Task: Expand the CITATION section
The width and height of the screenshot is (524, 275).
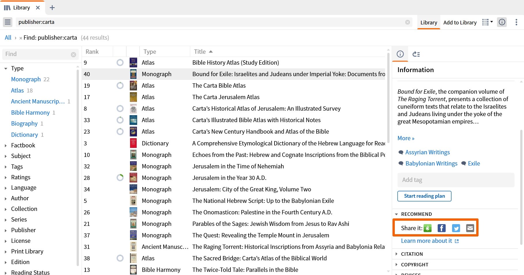Action: coord(396,254)
